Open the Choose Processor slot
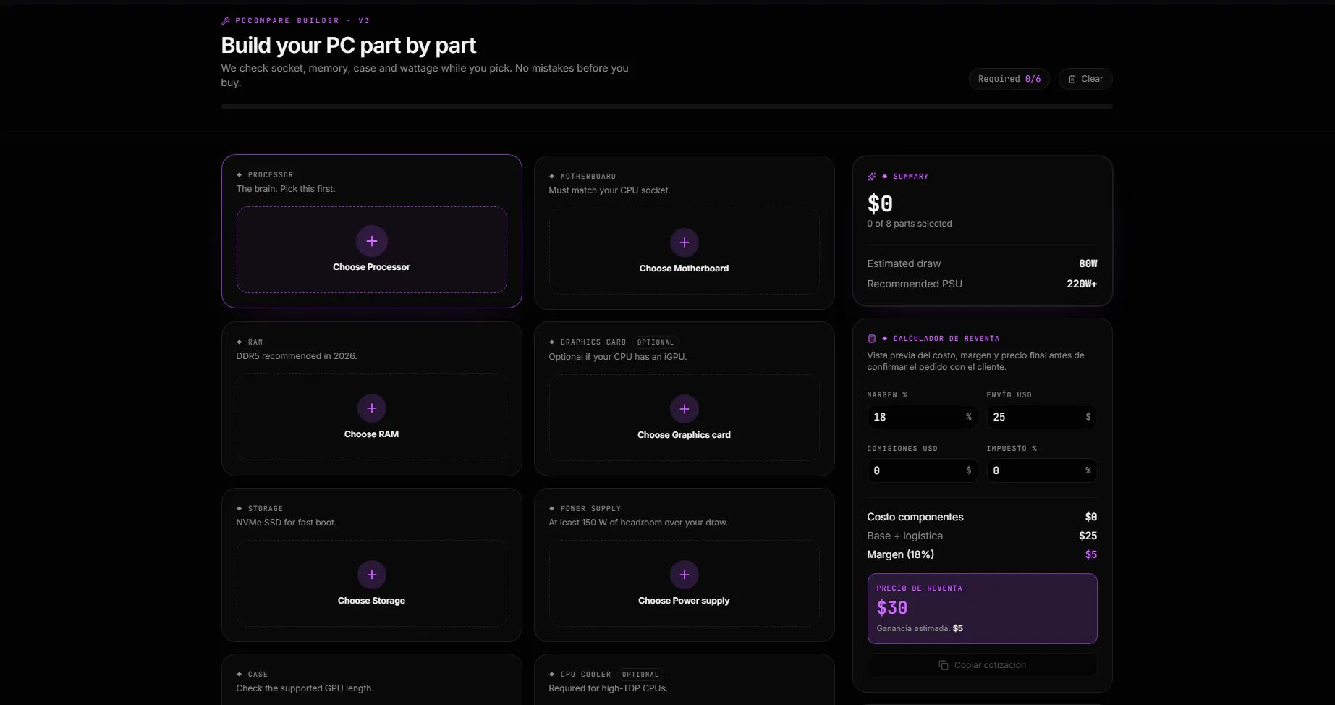This screenshot has width=1335, height=705. [x=371, y=250]
